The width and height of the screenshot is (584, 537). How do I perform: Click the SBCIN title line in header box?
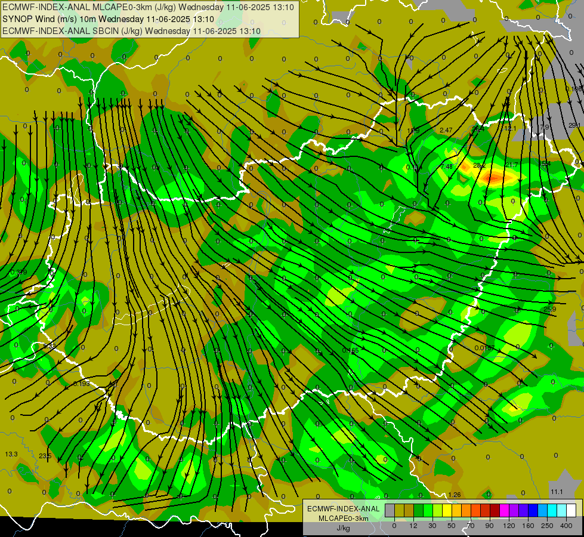click(x=131, y=31)
